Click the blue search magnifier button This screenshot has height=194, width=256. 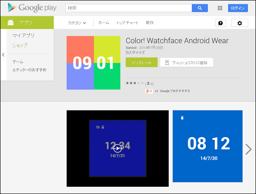[200, 8]
